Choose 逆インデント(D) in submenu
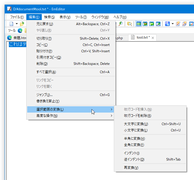 coord(150,159)
